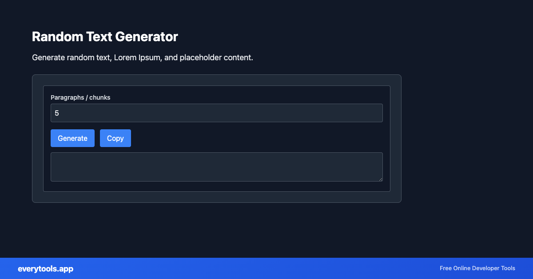Visit everytools.app via the footer logo text
The width and height of the screenshot is (533, 279).
coord(45,268)
